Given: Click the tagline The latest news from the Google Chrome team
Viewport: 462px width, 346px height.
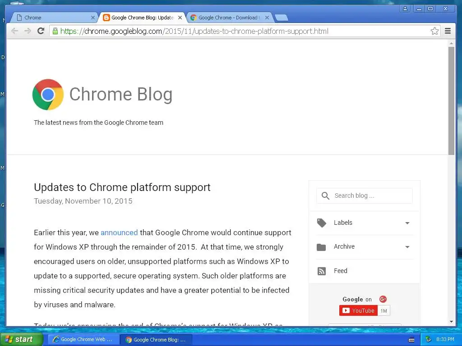Looking at the screenshot, I should [x=98, y=123].
